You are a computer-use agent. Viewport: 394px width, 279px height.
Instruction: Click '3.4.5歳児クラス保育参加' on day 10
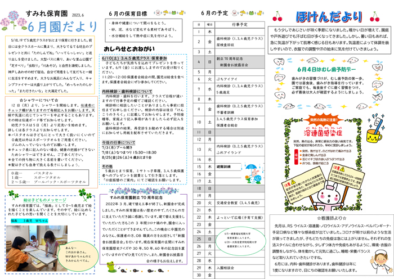(237, 119)
